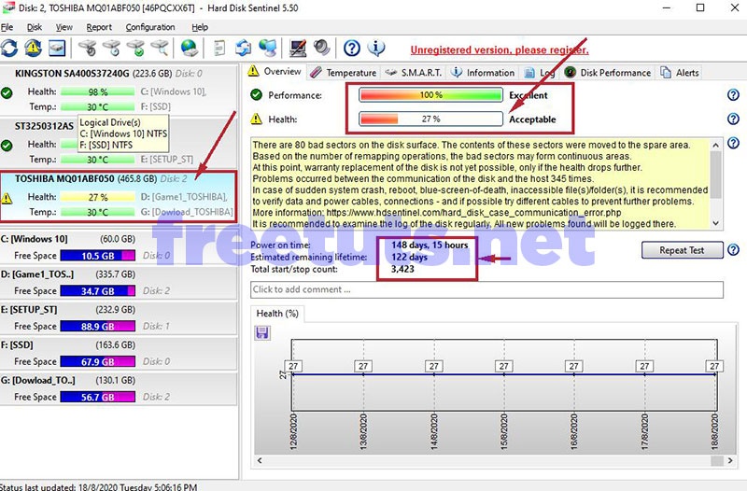Click the Health 27 % bar in Overview
The height and width of the screenshot is (491, 747).
(430, 119)
